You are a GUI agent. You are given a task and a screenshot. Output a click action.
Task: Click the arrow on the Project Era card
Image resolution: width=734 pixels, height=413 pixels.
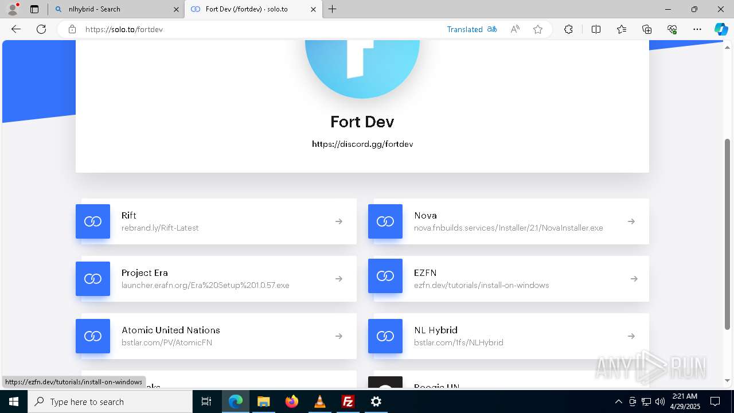click(x=339, y=279)
